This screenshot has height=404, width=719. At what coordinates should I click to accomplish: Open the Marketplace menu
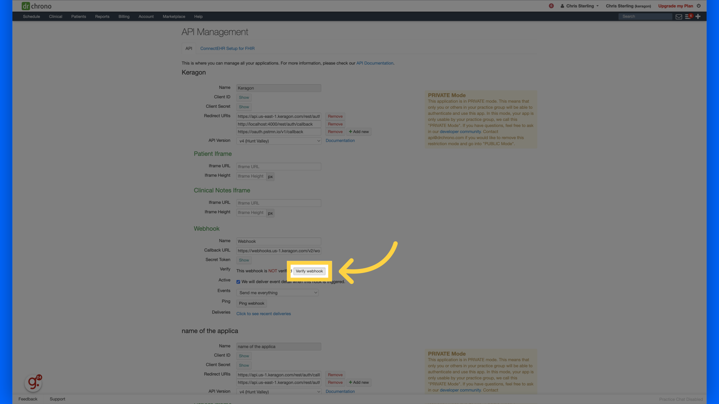point(174,16)
